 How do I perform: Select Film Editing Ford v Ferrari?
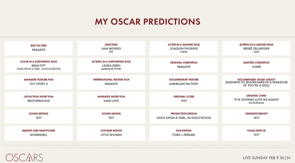tap(184, 133)
